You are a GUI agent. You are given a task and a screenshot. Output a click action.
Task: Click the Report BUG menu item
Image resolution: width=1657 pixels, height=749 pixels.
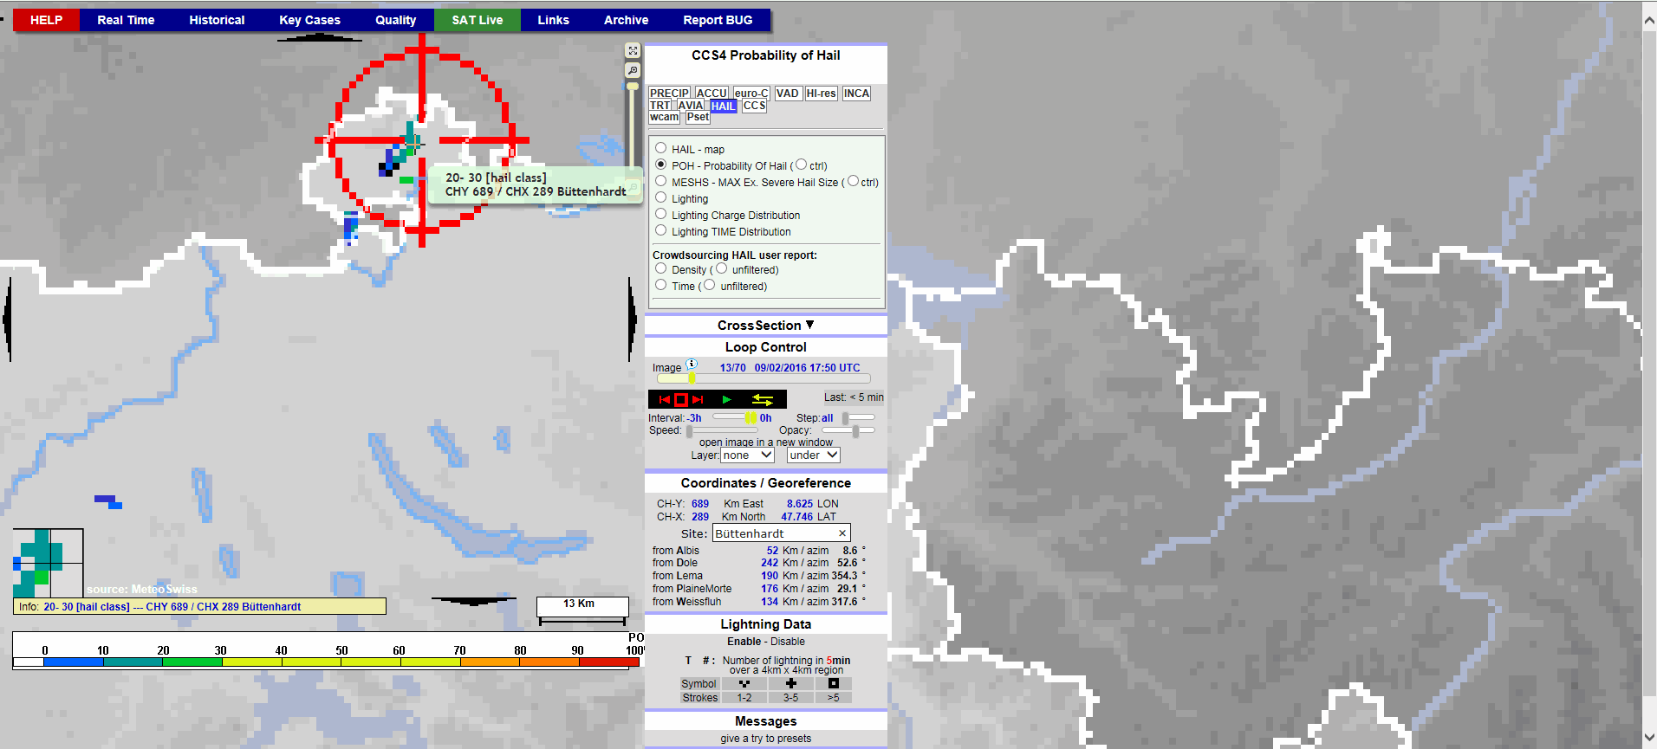coord(718,20)
